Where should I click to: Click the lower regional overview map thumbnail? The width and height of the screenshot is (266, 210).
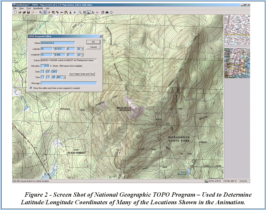(x=237, y=63)
